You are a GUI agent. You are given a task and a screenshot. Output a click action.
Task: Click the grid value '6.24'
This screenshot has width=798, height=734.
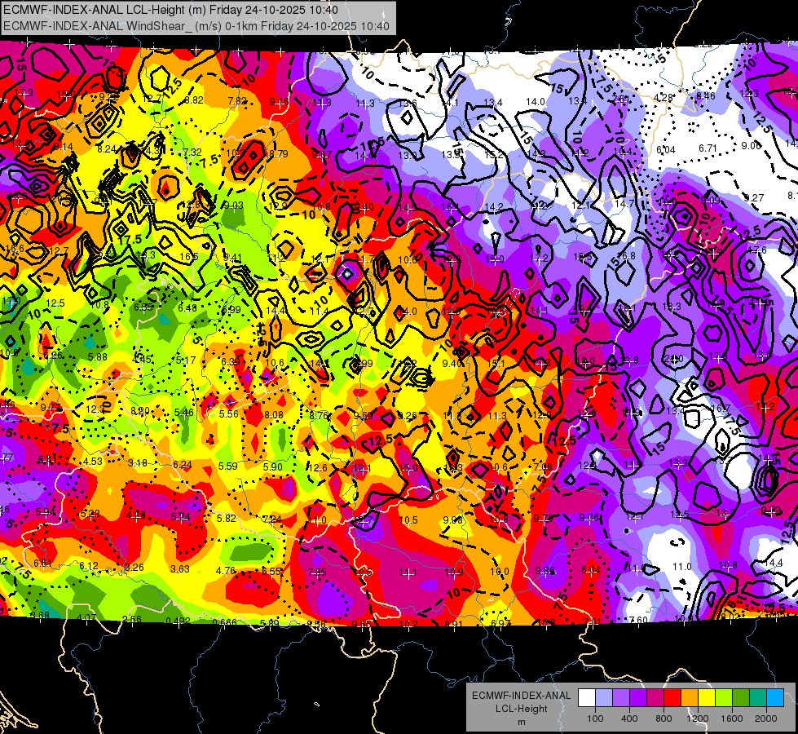[183, 465]
